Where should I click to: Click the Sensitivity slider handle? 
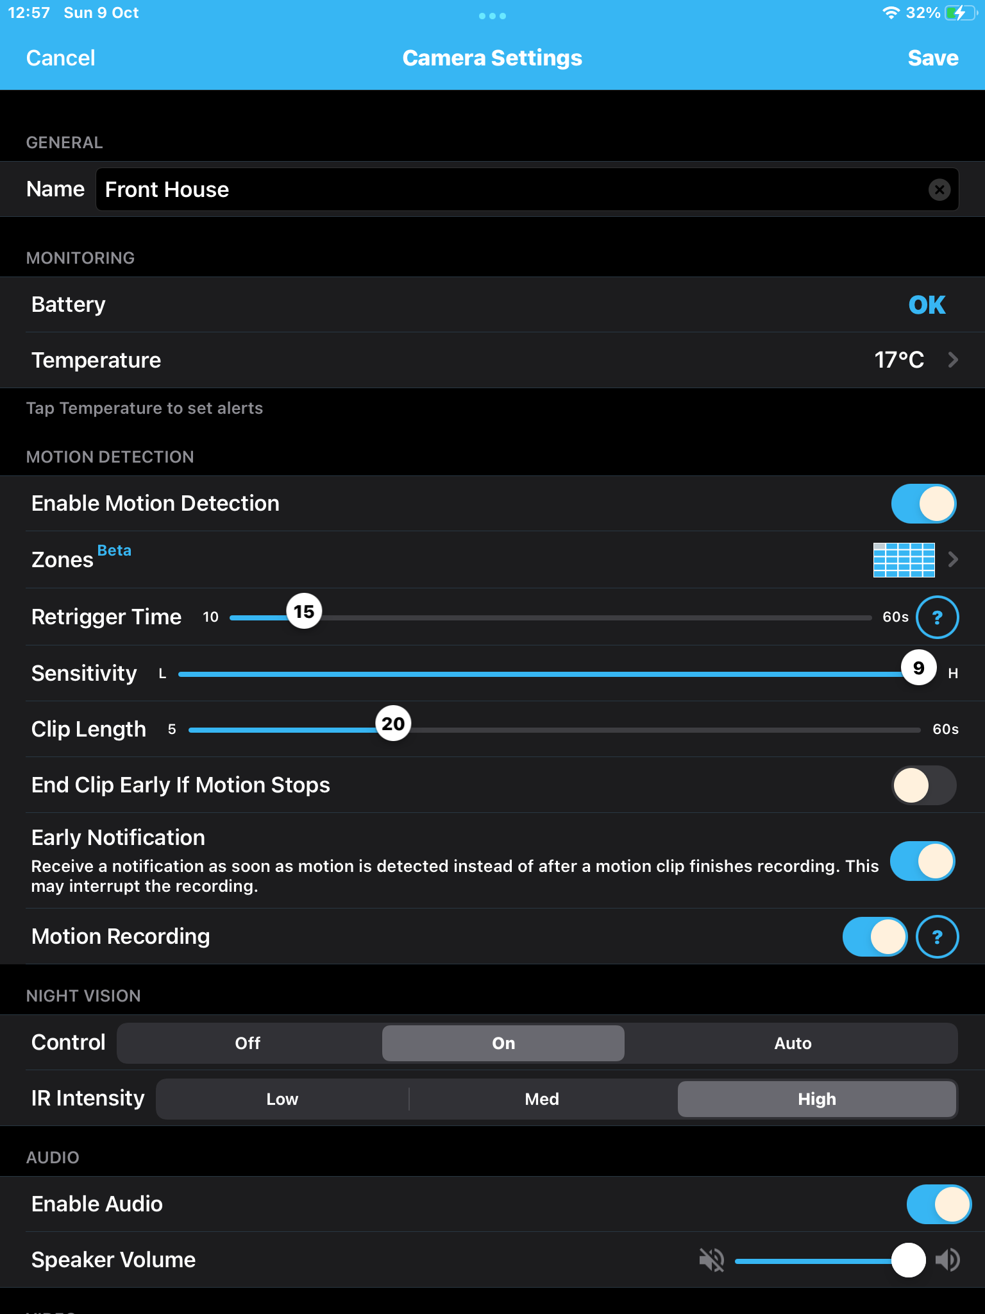point(918,669)
